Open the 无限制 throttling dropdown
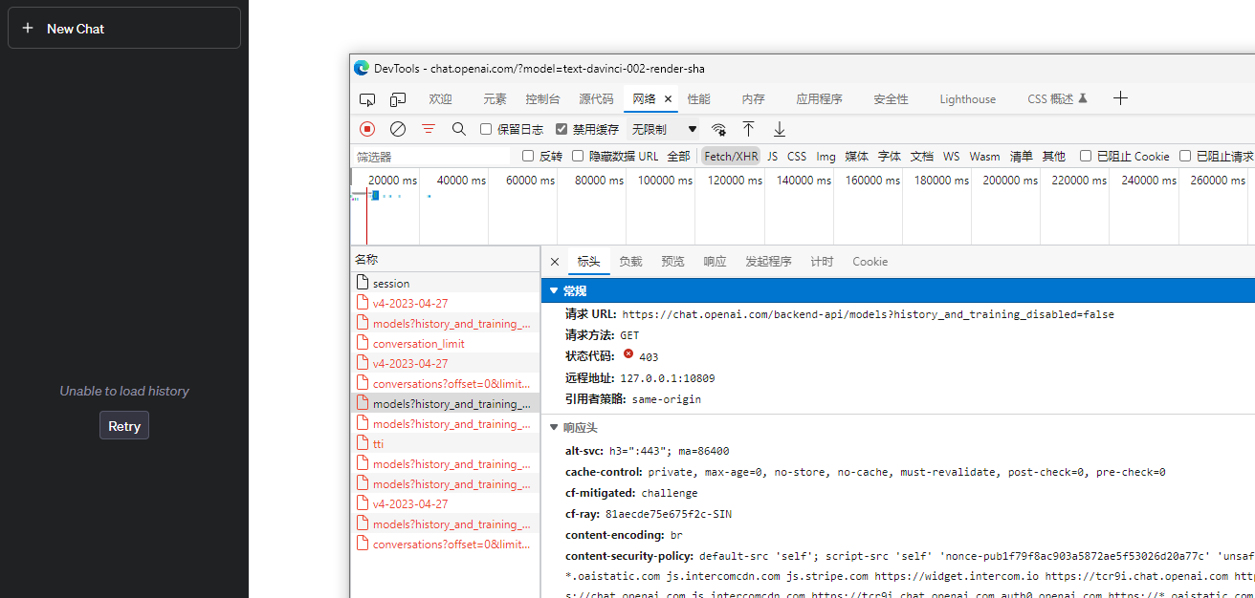This screenshot has height=598, width=1255. (x=664, y=129)
